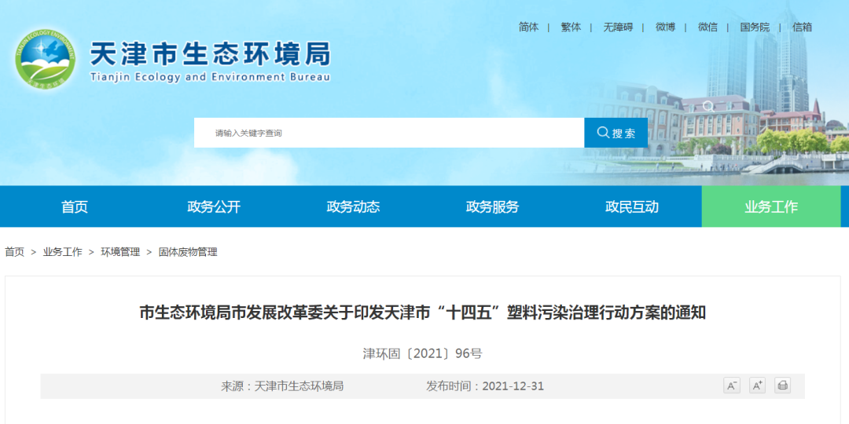Click 环境管理 in the breadcrumb
The height and width of the screenshot is (424, 849).
point(120,252)
